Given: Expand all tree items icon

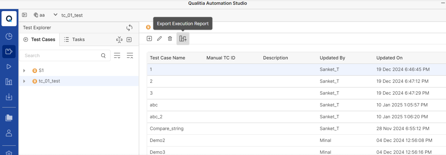Looking at the screenshot, I should tap(117, 56).
